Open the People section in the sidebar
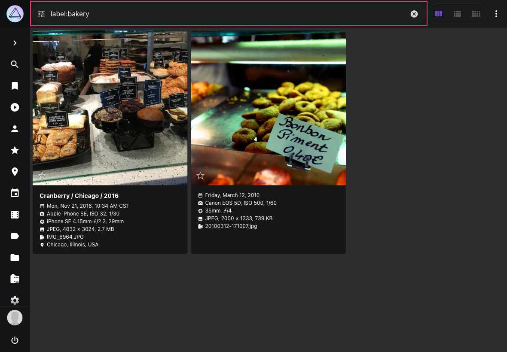 coord(15,129)
